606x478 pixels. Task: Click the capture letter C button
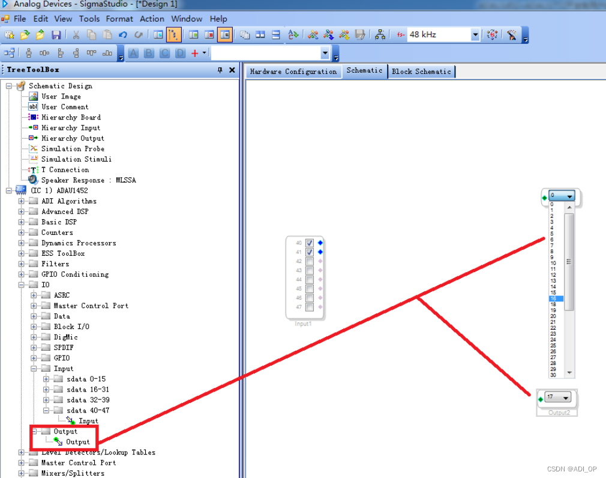pyautogui.click(x=164, y=53)
